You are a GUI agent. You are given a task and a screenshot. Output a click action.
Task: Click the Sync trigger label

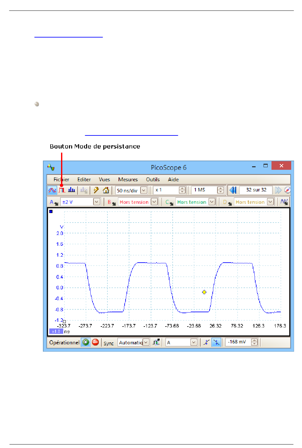coord(108,343)
